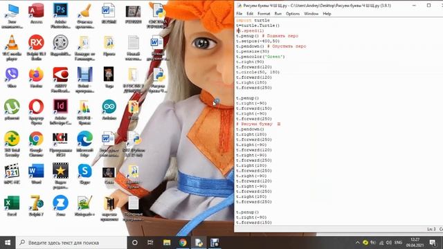Open the Skype desktop shortcut
Viewport: 443px width, 249px height.
(x=84, y=174)
